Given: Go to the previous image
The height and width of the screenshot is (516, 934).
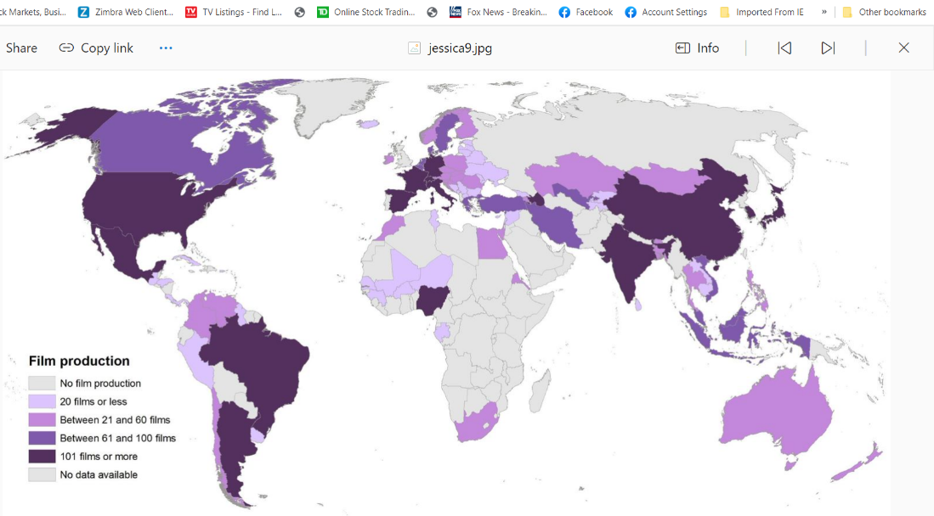Looking at the screenshot, I should click(x=784, y=48).
